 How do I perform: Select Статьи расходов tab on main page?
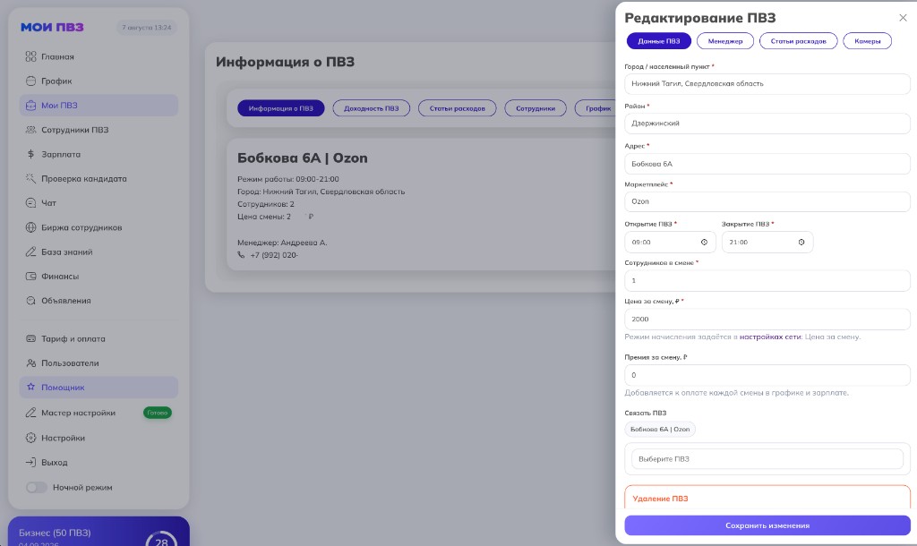pyautogui.click(x=458, y=108)
